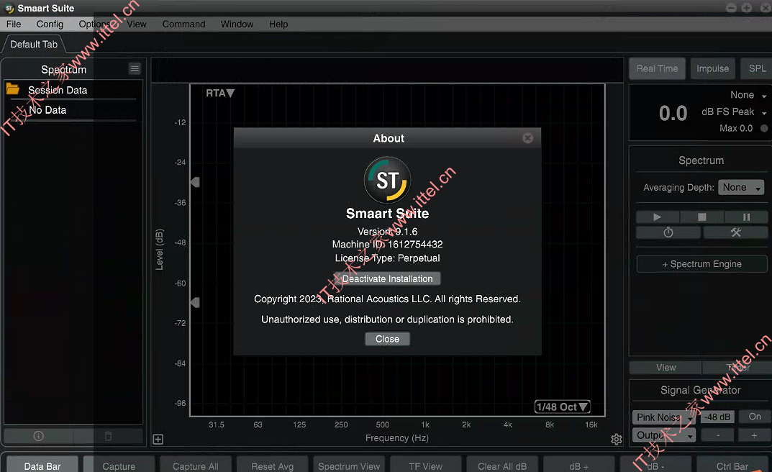Open the Help menu
772x472 pixels.
click(278, 24)
